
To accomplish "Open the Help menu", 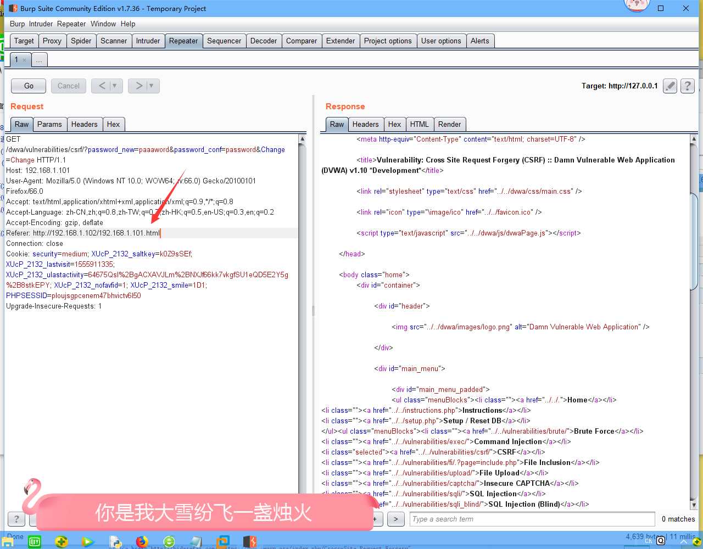I will click(128, 24).
